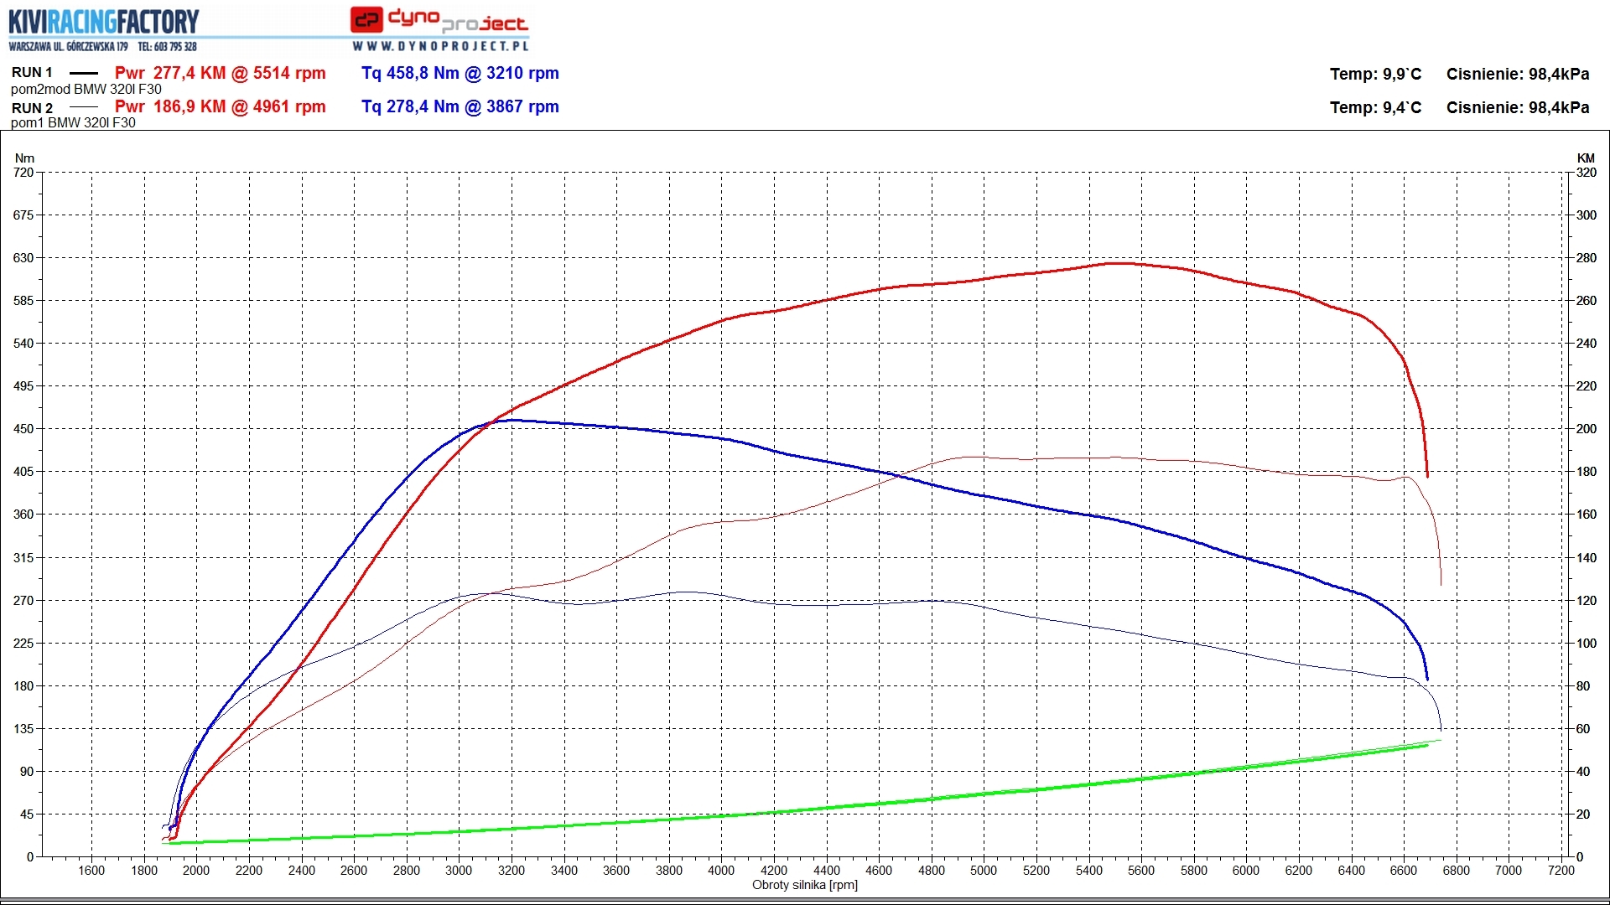Select the RUN 1 label
1610x905 pixels.
click(x=32, y=73)
